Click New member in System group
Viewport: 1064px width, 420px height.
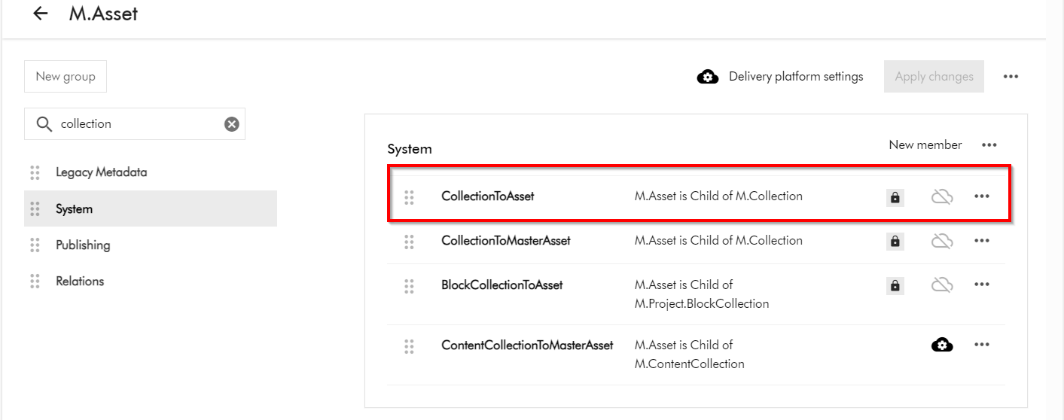click(x=925, y=145)
